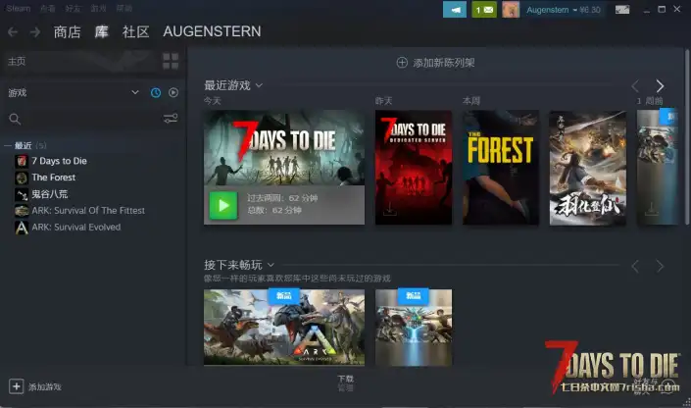Open 7 Days to Die Dedicated Server cover
This screenshot has height=408, width=691.
click(414, 168)
